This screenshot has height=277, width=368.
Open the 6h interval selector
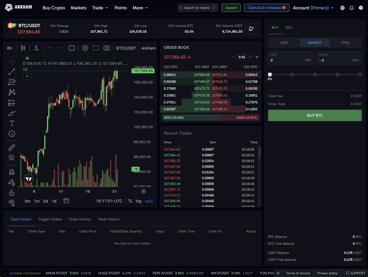coord(10,48)
